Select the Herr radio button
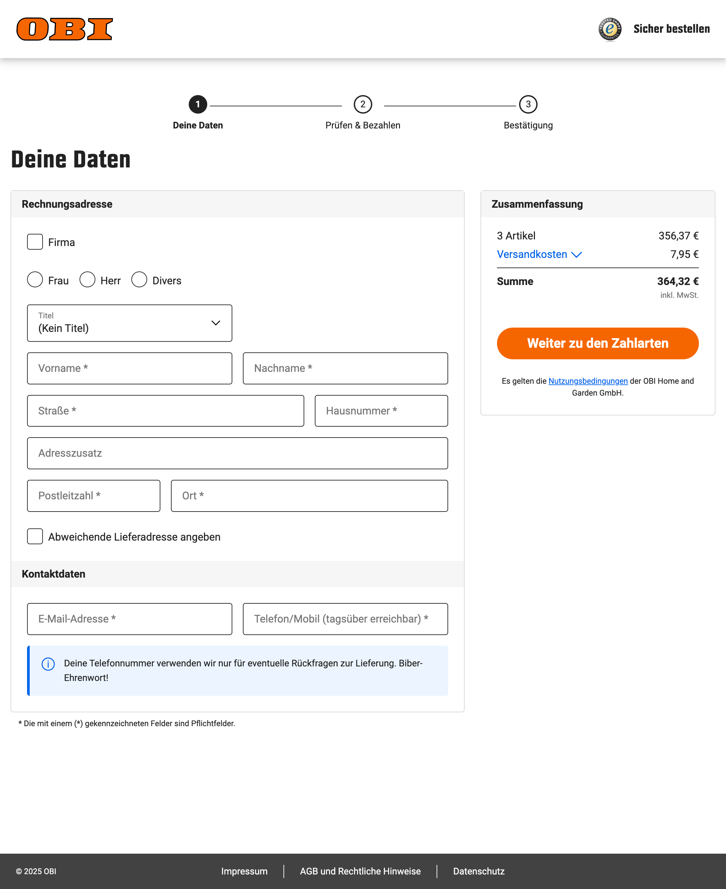Viewport: 726px width, 889px height. click(87, 280)
